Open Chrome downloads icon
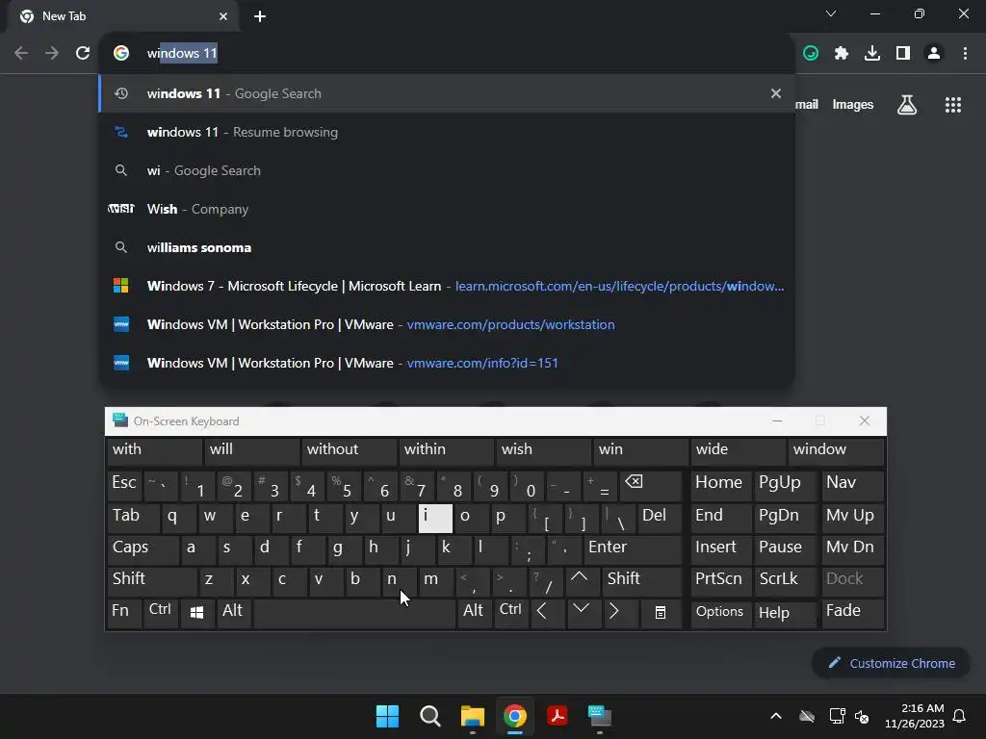 click(x=872, y=54)
